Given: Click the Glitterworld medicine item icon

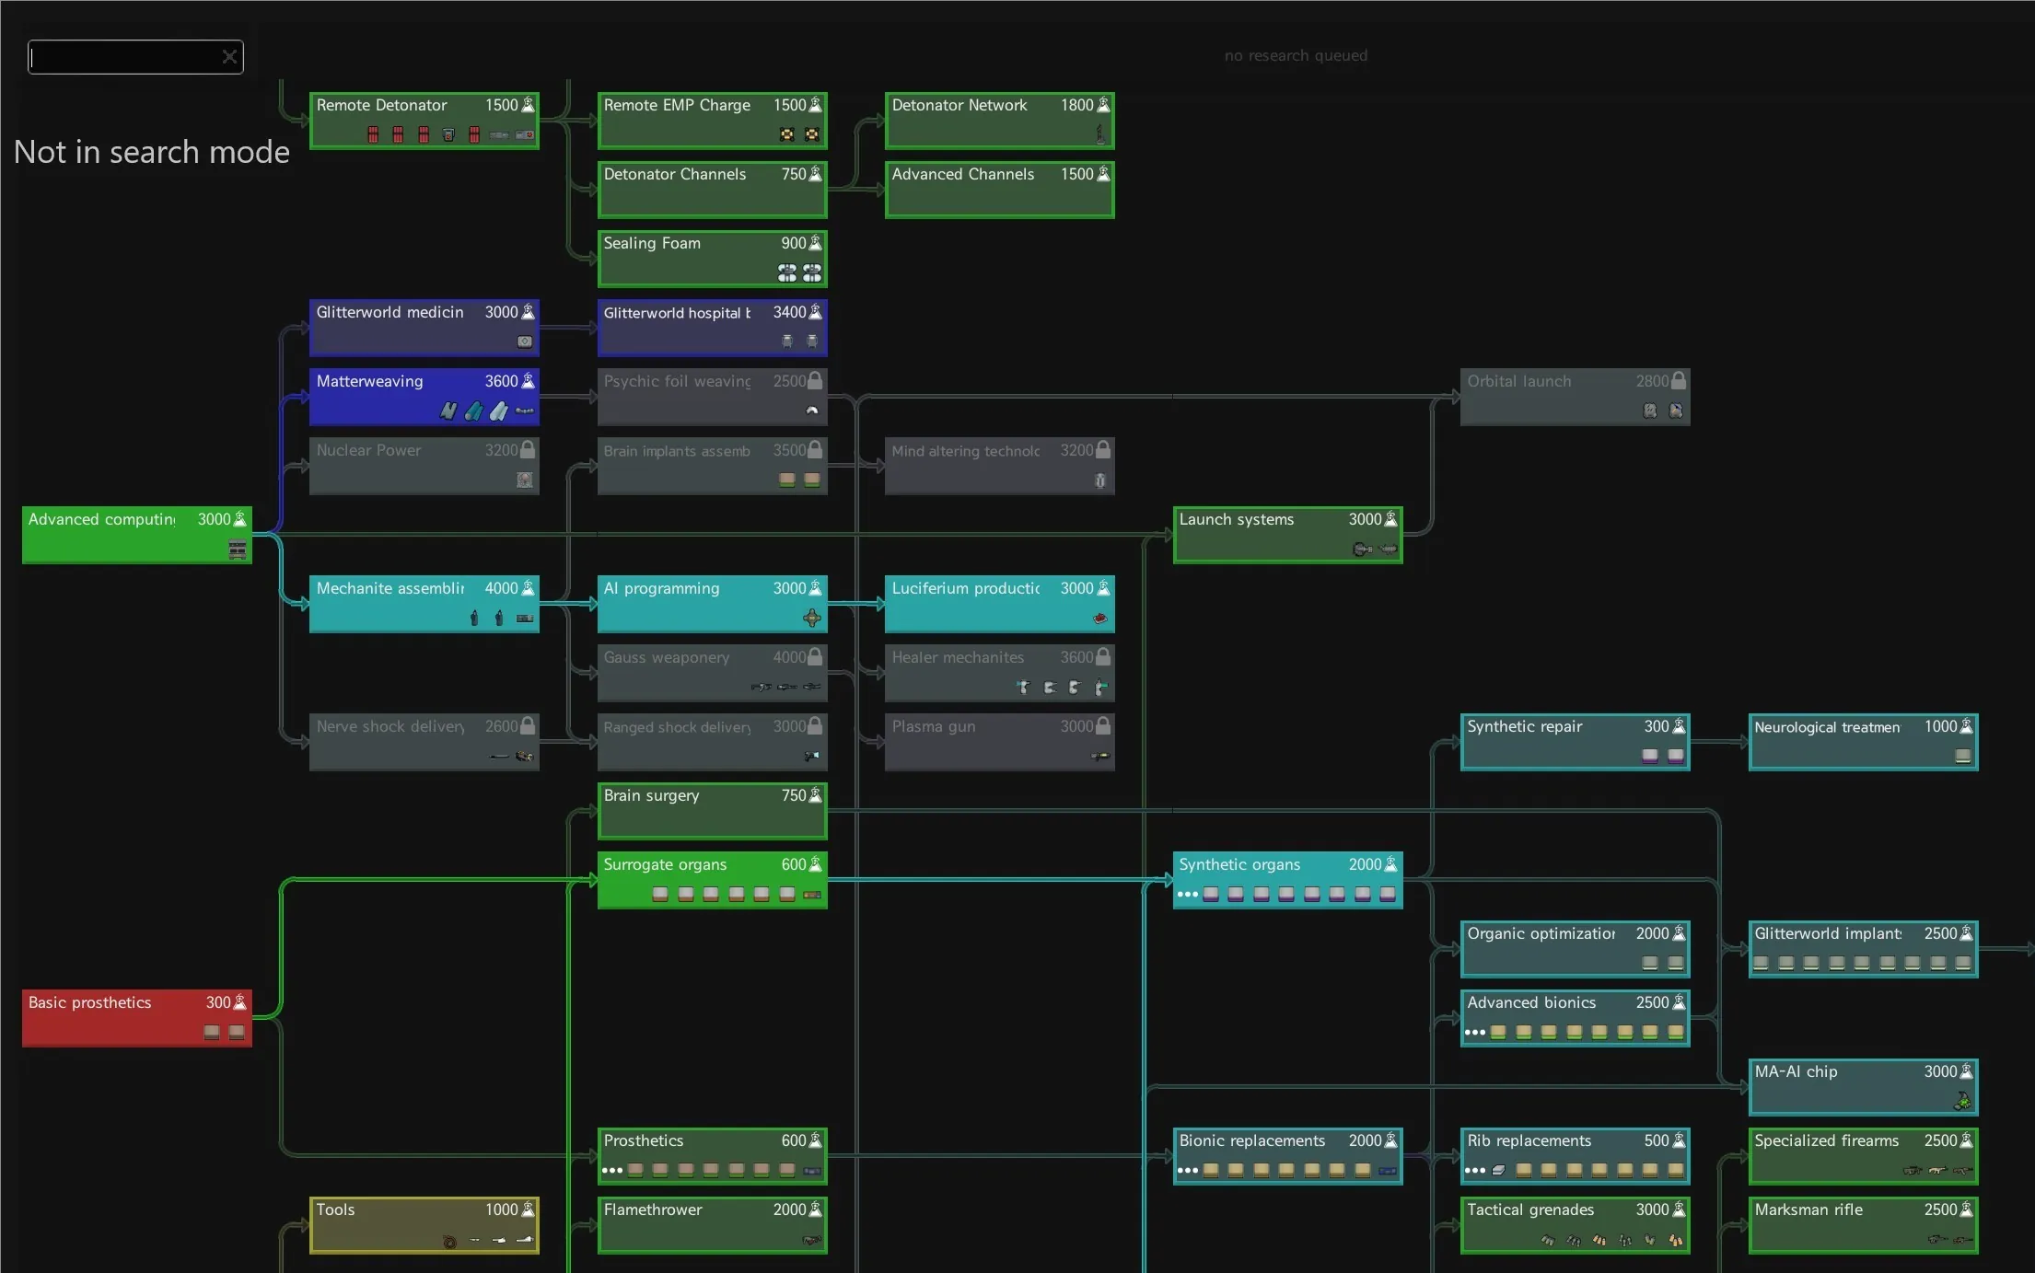Looking at the screenshot, I should tap(525, 341).
